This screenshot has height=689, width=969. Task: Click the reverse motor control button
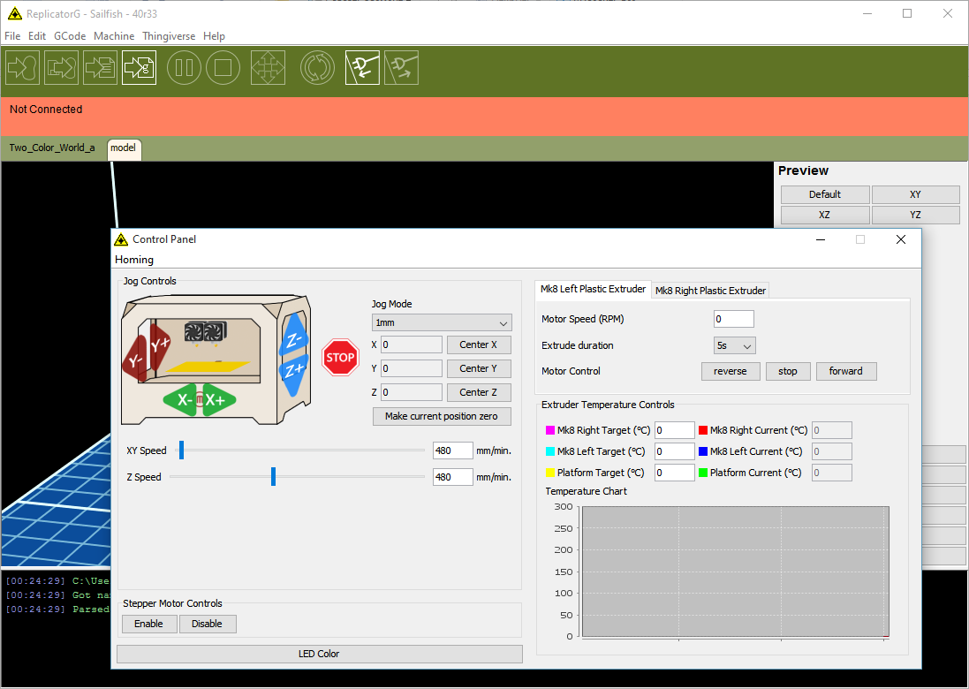(731, 371)
